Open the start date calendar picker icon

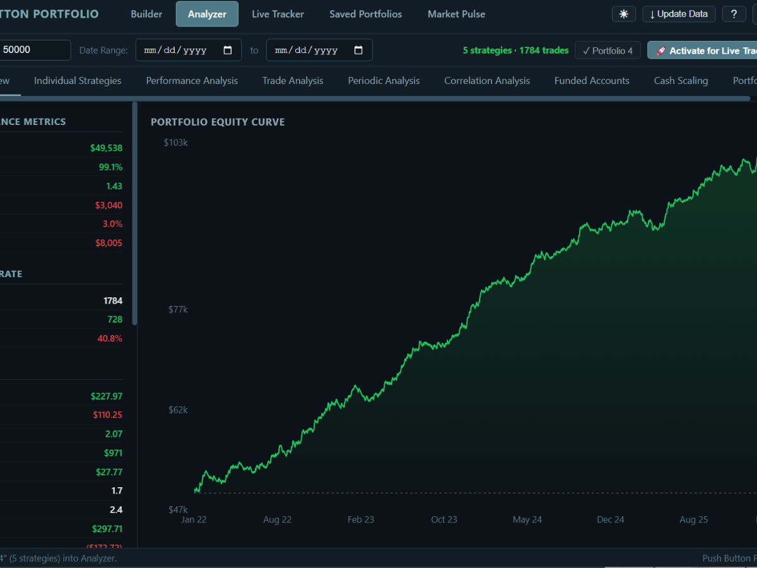coord(228,50)
